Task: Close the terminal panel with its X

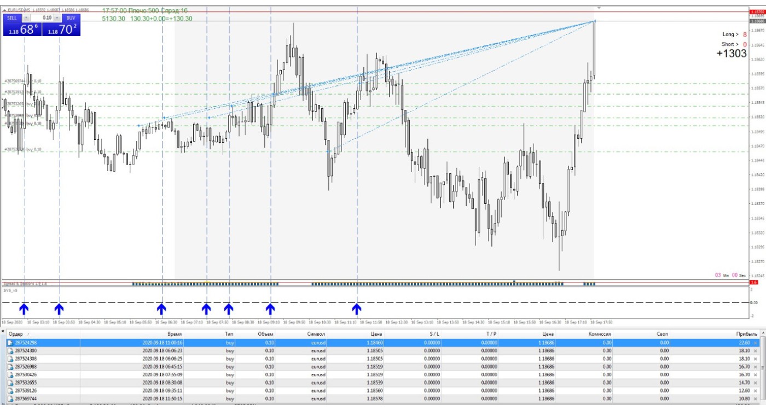Action: [x=3, y=331]
